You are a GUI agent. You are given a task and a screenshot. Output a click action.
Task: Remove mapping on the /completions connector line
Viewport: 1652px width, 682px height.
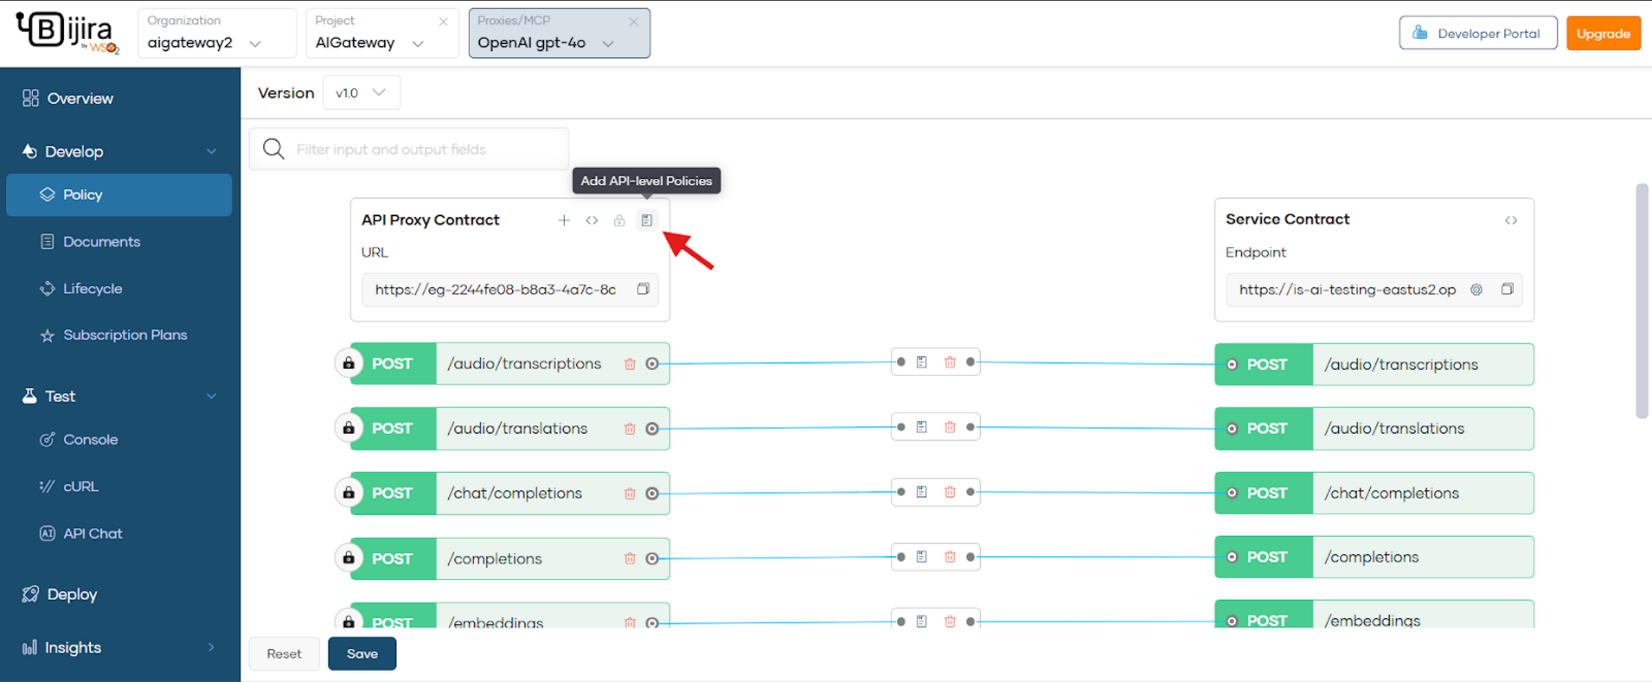(x=950, y=557)
